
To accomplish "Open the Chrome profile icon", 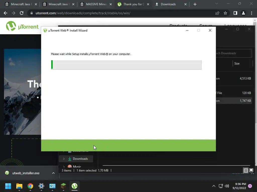I will coord(243,13).
